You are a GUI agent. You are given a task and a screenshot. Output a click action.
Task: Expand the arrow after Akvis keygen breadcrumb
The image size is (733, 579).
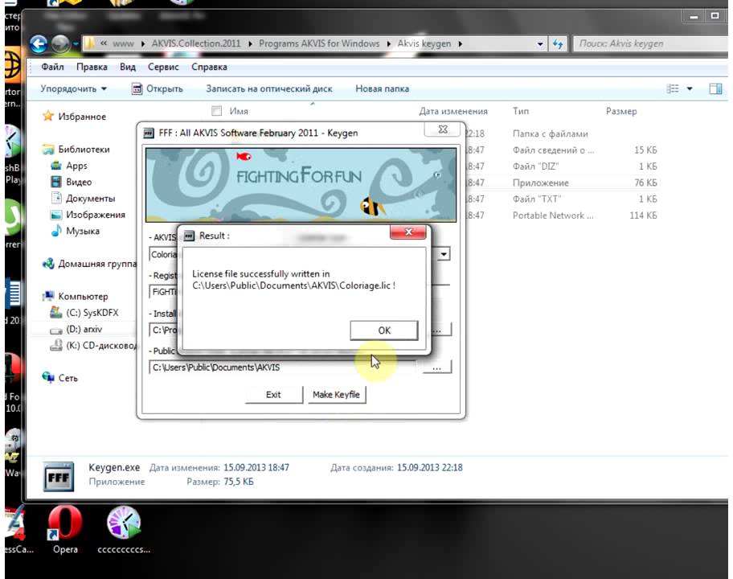(x=460, y=44)
